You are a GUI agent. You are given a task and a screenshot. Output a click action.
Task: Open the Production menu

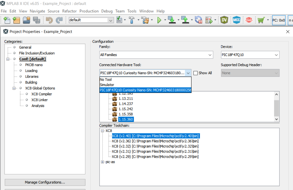point(89,11)
